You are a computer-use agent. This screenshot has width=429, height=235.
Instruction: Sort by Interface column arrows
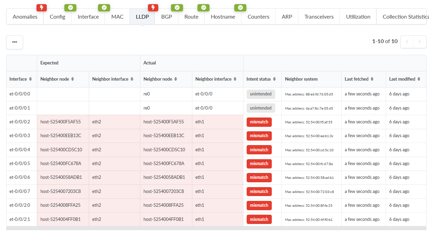tap(30, 79)
